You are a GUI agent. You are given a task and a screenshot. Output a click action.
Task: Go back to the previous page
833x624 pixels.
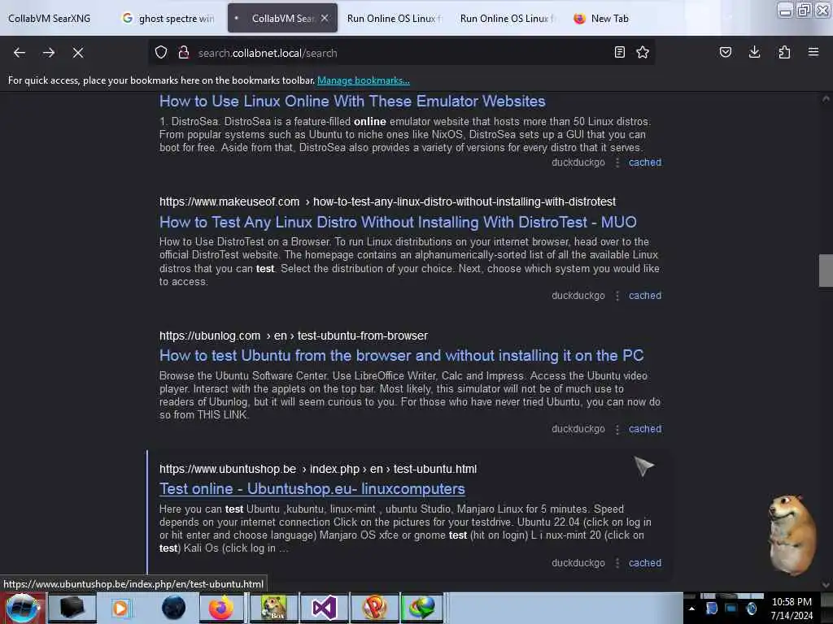pos(20,53)
